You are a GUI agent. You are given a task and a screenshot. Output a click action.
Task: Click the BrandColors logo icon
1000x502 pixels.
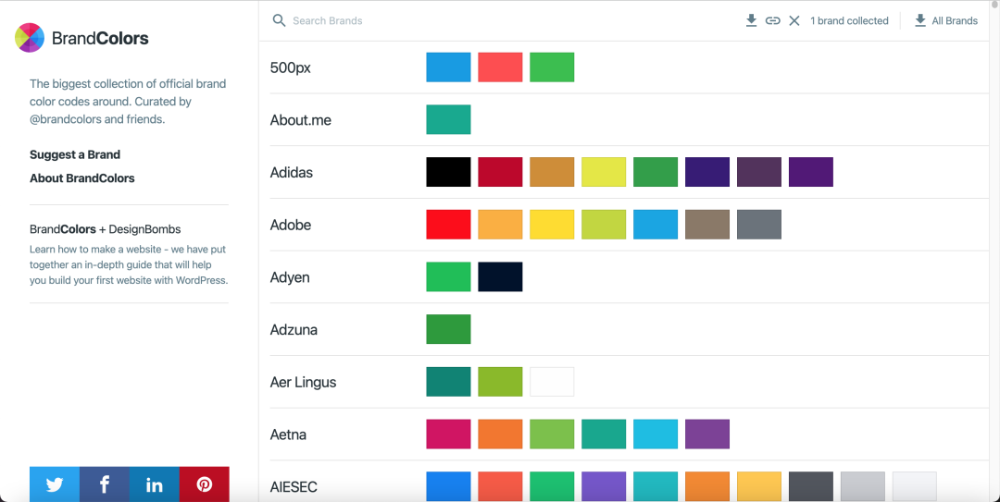click(x=30, y=38)
